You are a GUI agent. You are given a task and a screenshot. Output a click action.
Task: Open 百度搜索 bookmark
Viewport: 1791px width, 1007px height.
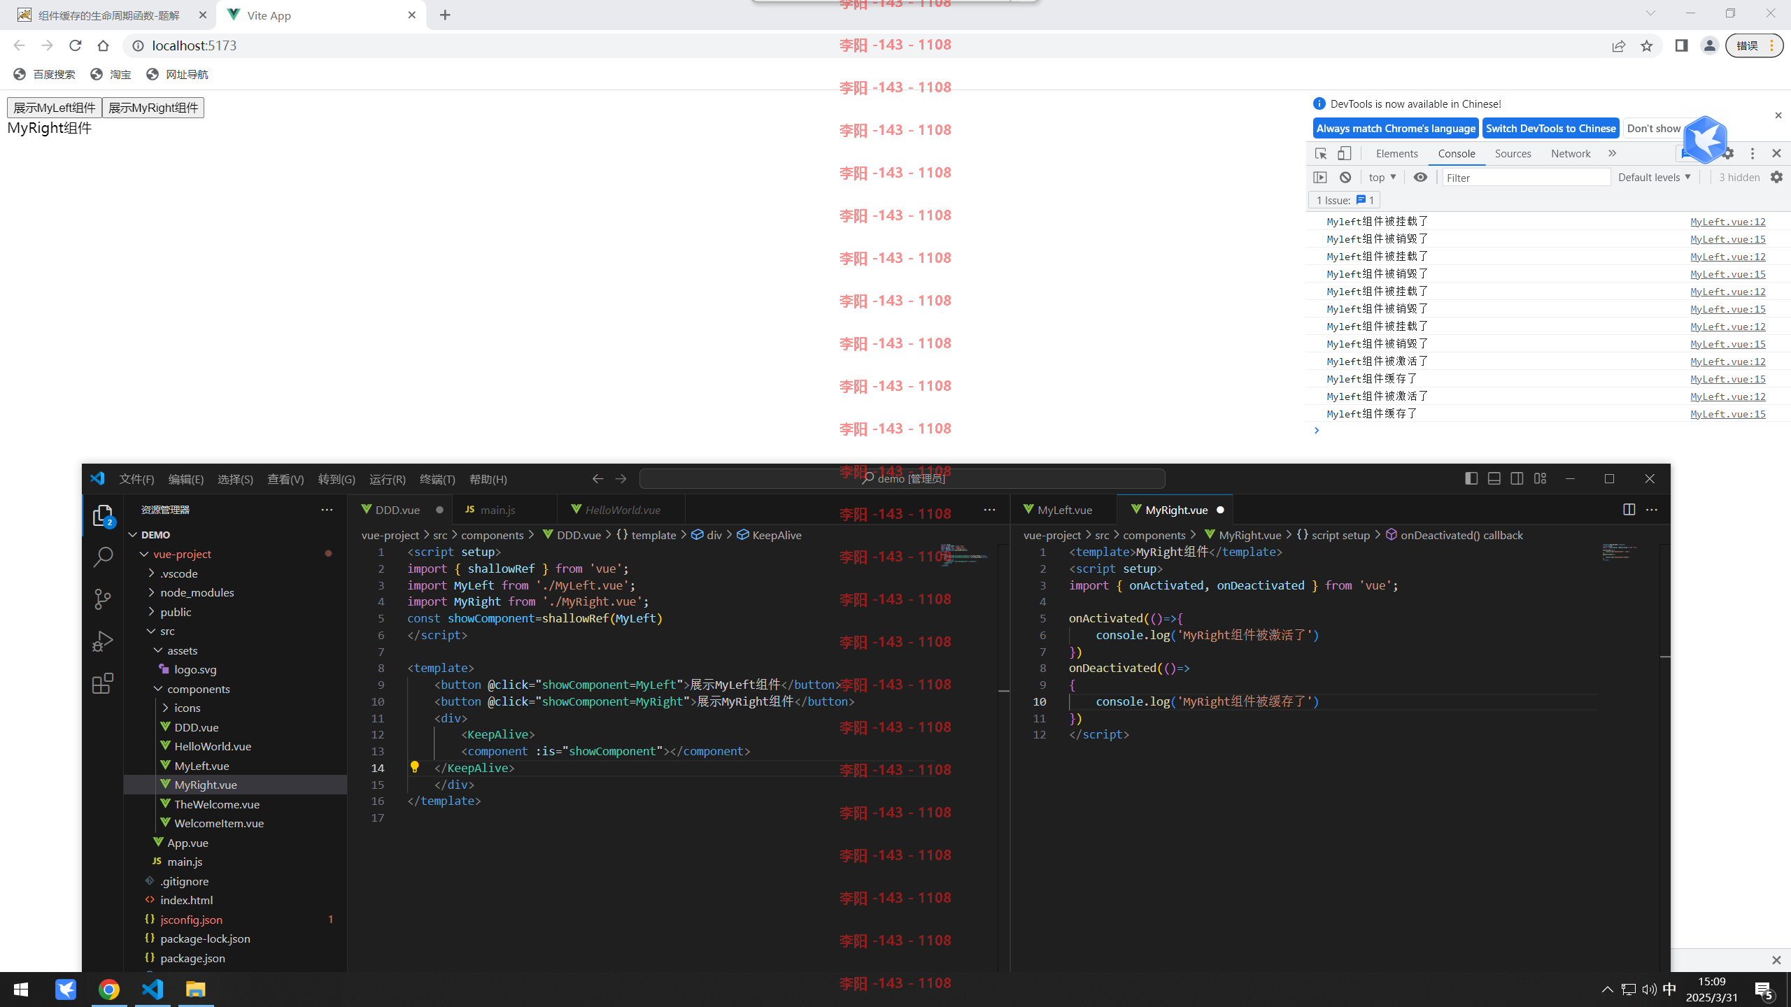pos(44,74)
